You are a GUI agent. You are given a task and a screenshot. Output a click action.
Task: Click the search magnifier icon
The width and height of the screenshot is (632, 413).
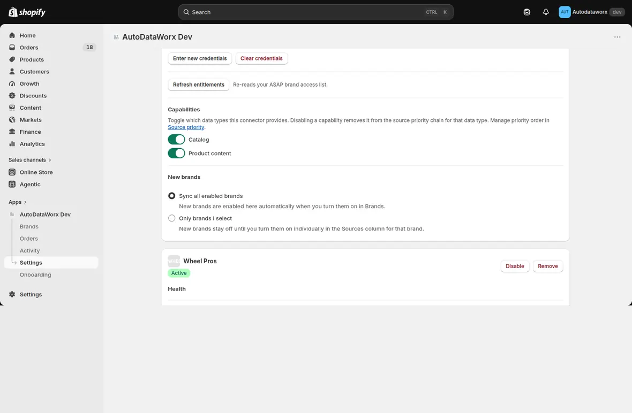coord(186,12)
